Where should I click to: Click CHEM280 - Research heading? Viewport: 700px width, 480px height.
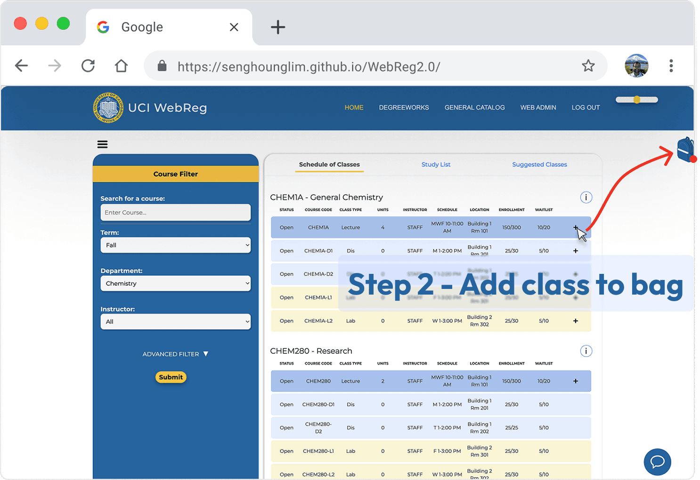(x=311, y=351)
